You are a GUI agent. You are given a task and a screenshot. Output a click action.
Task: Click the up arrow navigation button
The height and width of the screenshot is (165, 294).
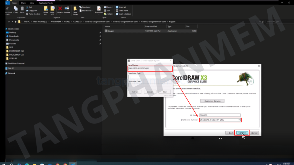pyautogui.click(x=15, y=21)
